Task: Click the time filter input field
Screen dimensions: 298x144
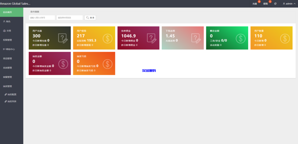Action: coord(70,18)
